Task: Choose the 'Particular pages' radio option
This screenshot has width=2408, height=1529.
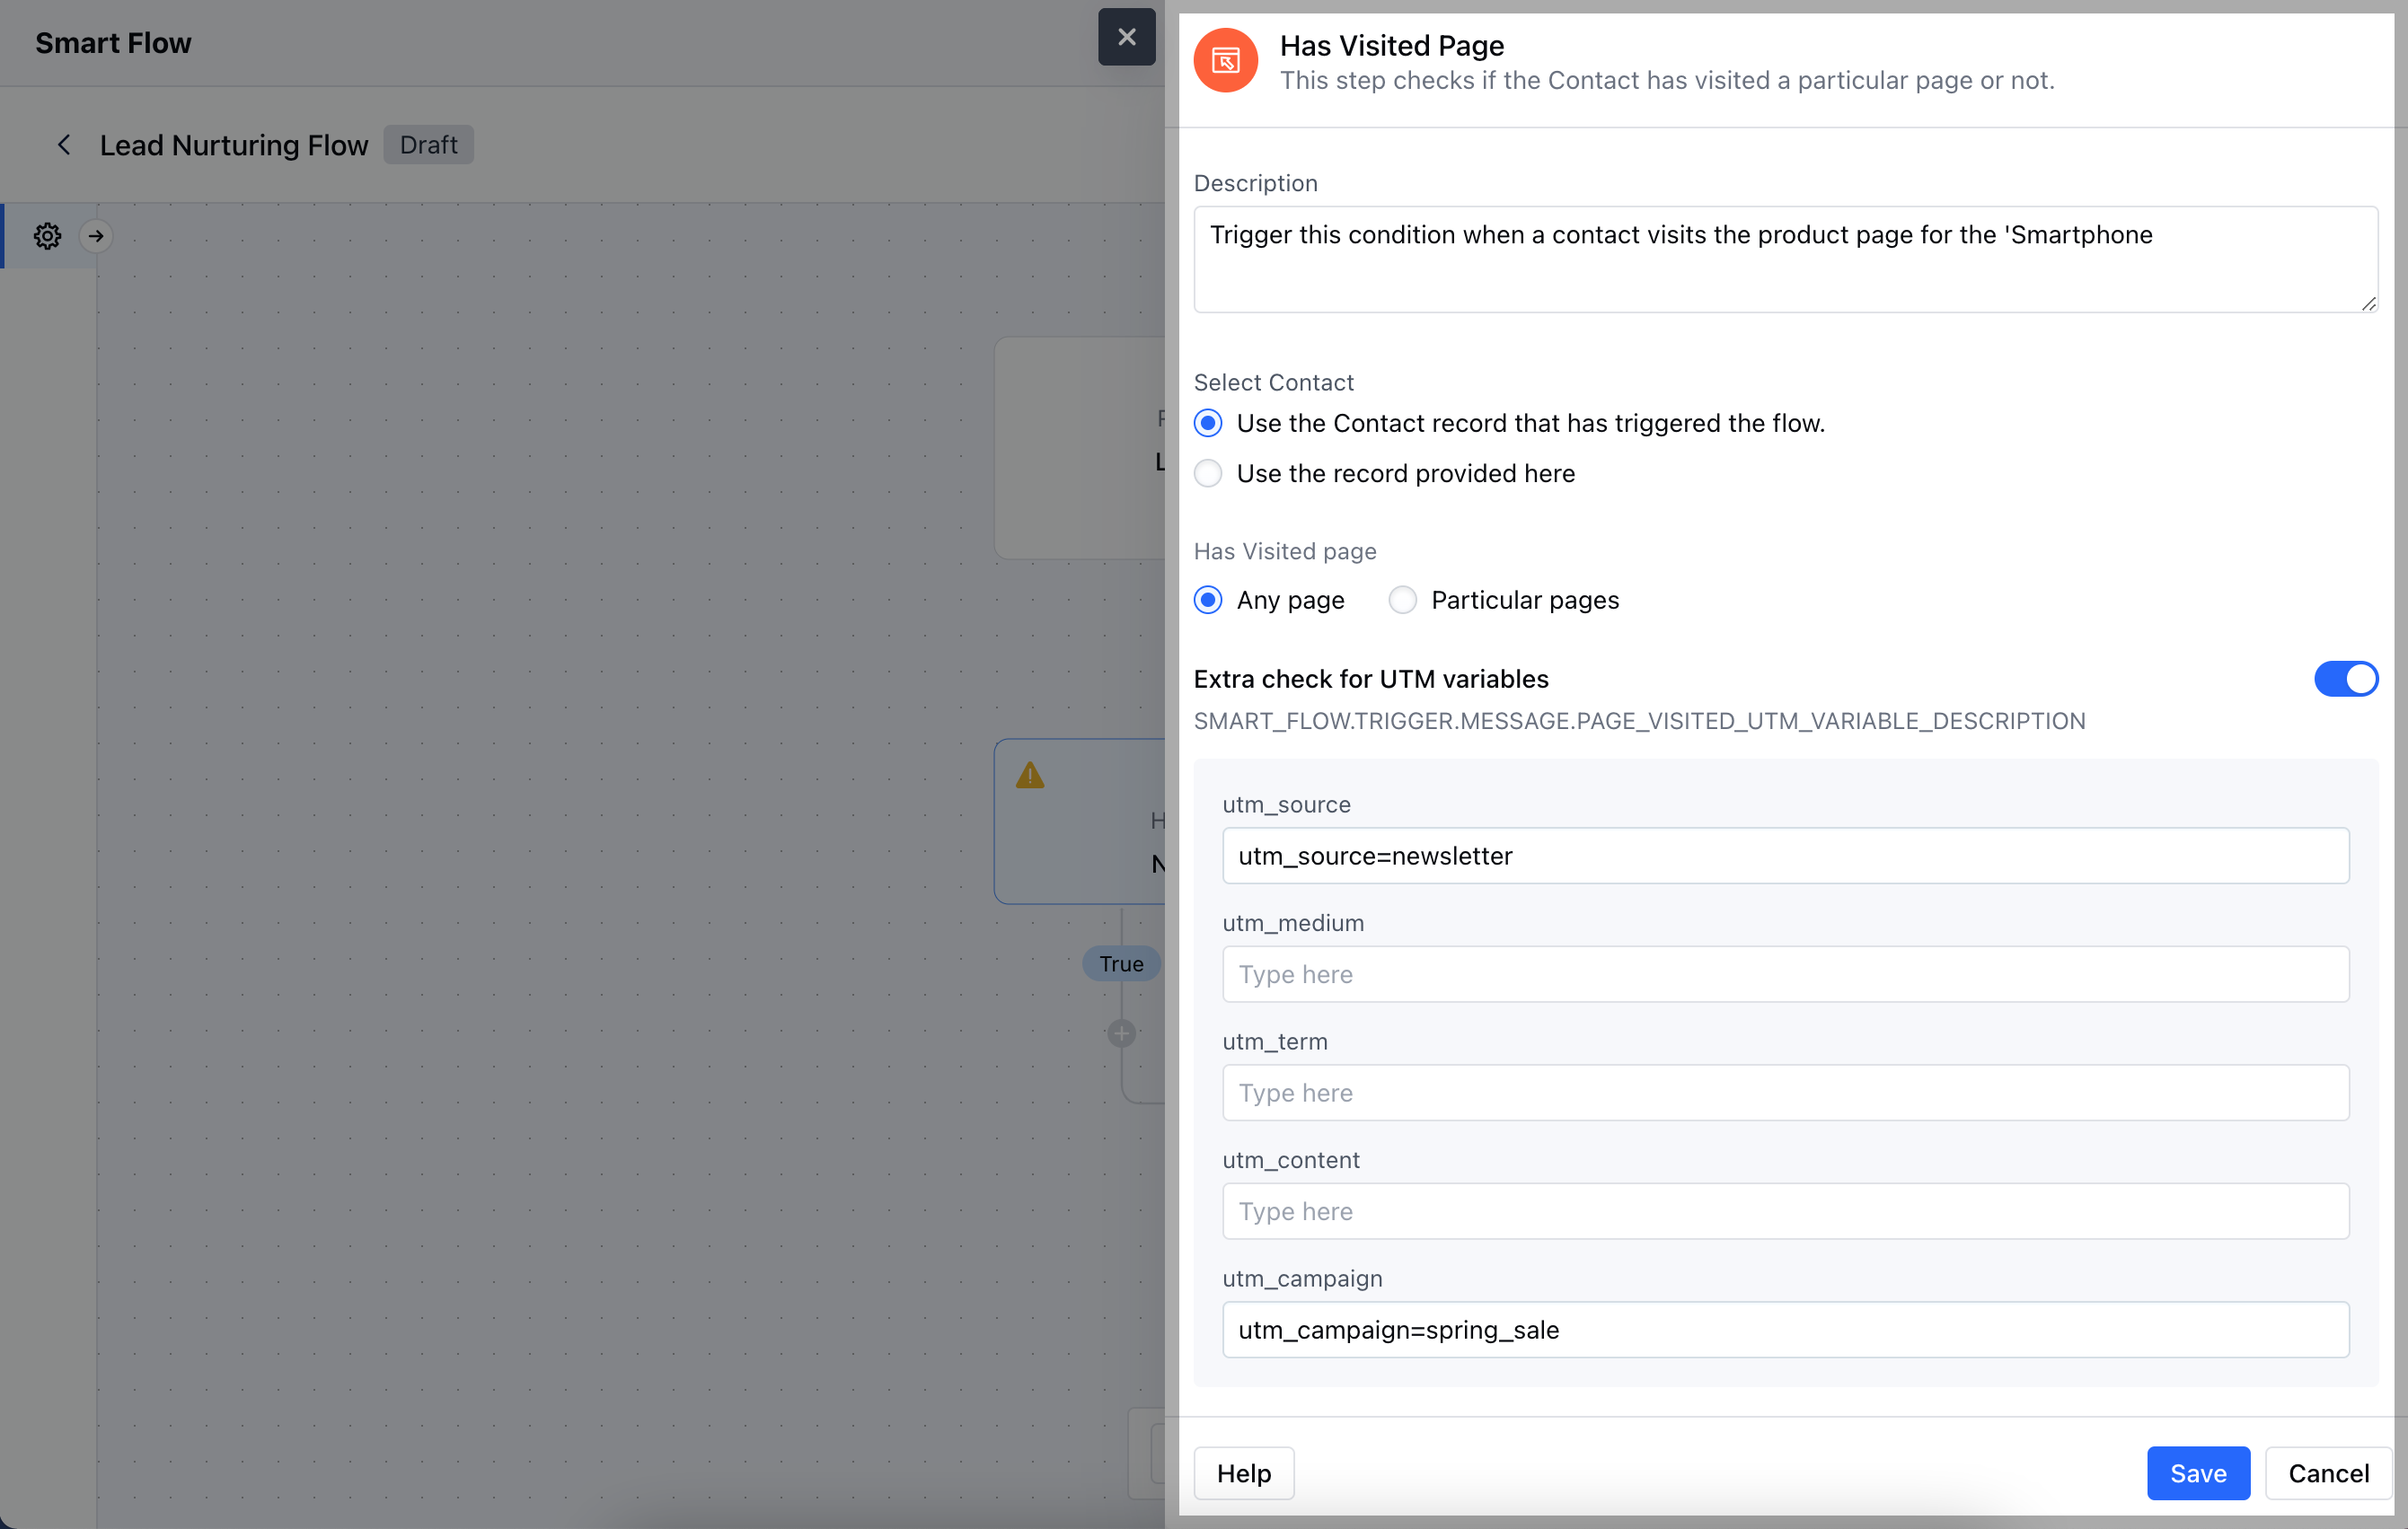Action: tap(1402, 600)
